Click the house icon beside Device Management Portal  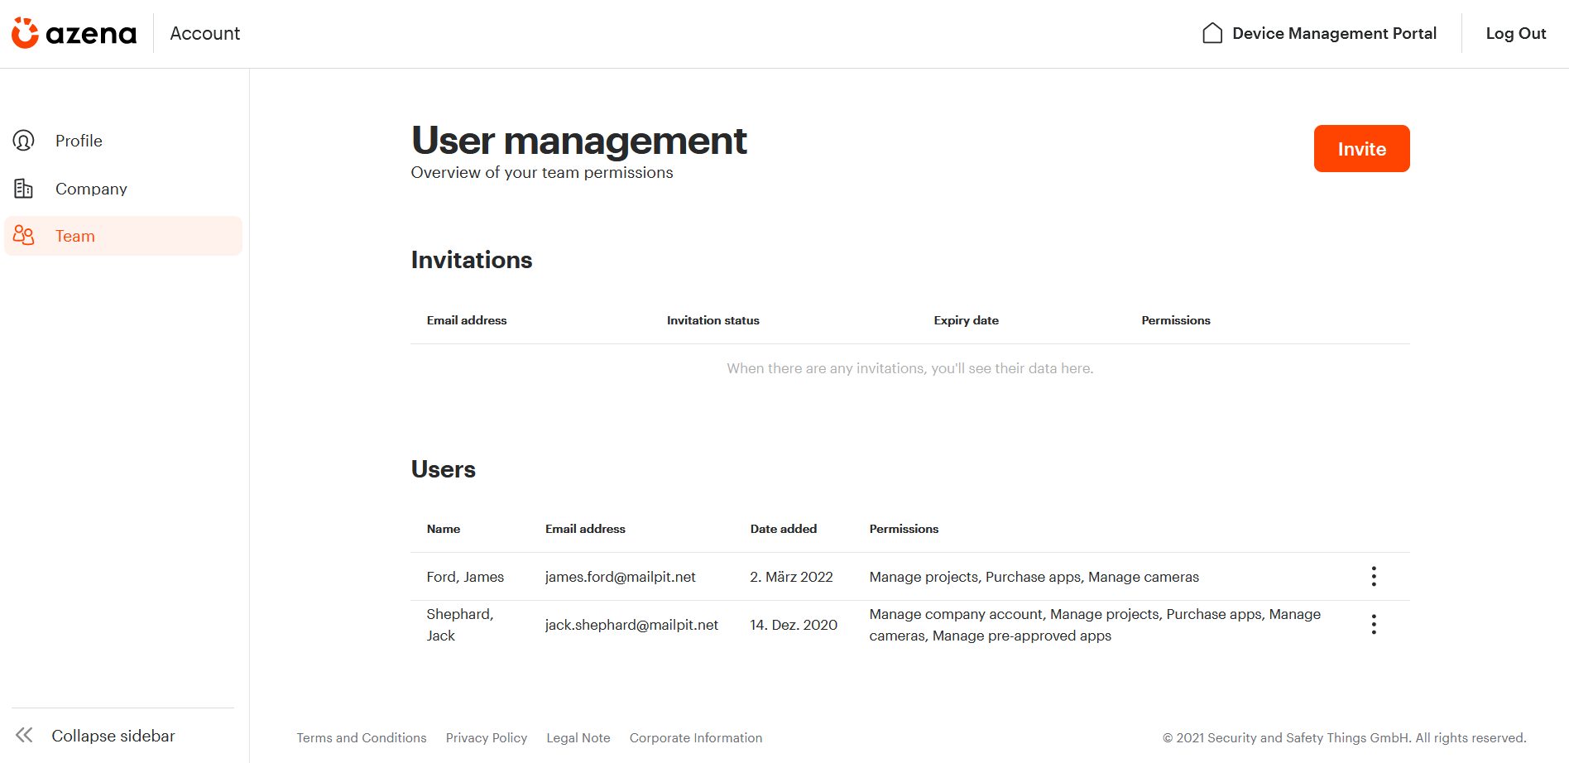[1212, 33]
